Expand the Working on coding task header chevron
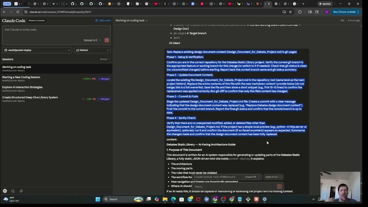The width and height of the screenshot is (368, 207). click(x=147, y=20)
